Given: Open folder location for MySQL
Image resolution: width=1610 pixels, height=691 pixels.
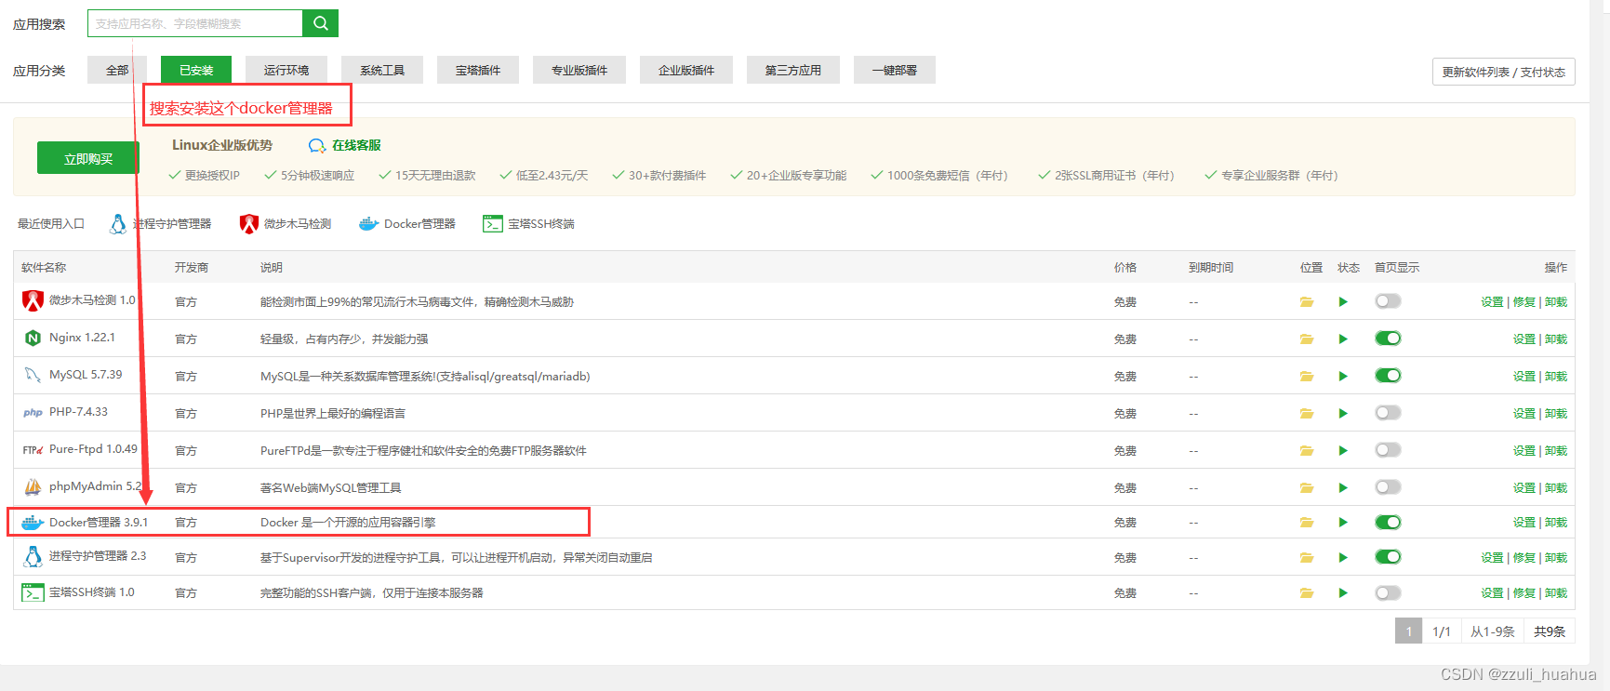Looking at the screenshot, I should pos(1307,376).
